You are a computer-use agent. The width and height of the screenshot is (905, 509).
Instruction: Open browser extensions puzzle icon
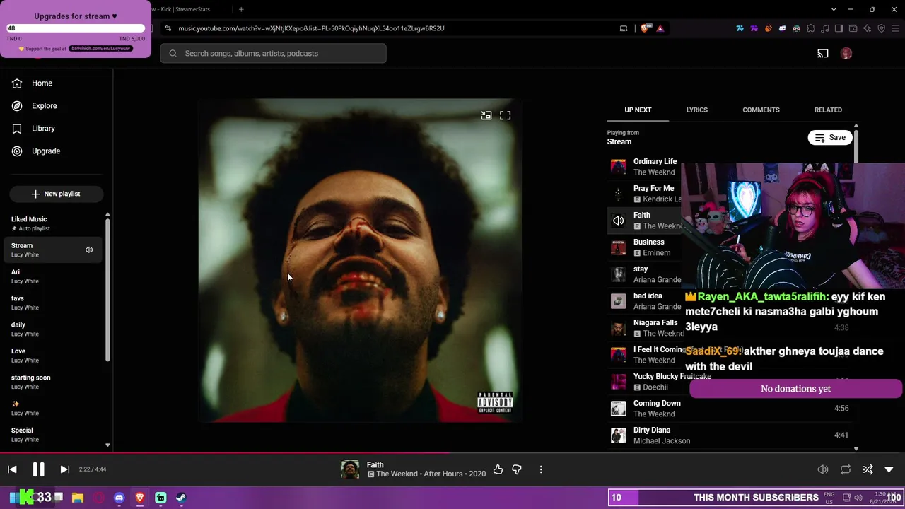(x=811, y=28)
